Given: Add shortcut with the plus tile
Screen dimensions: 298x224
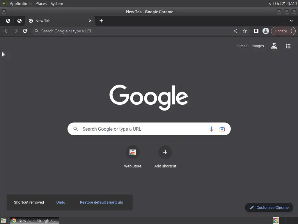Looking at the screenshot, I should click(165, 157).
